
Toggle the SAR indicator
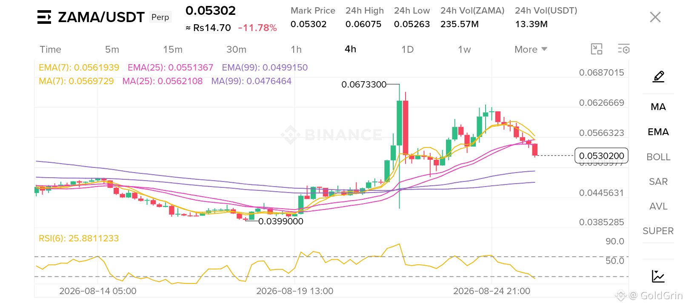click(658, 182)
